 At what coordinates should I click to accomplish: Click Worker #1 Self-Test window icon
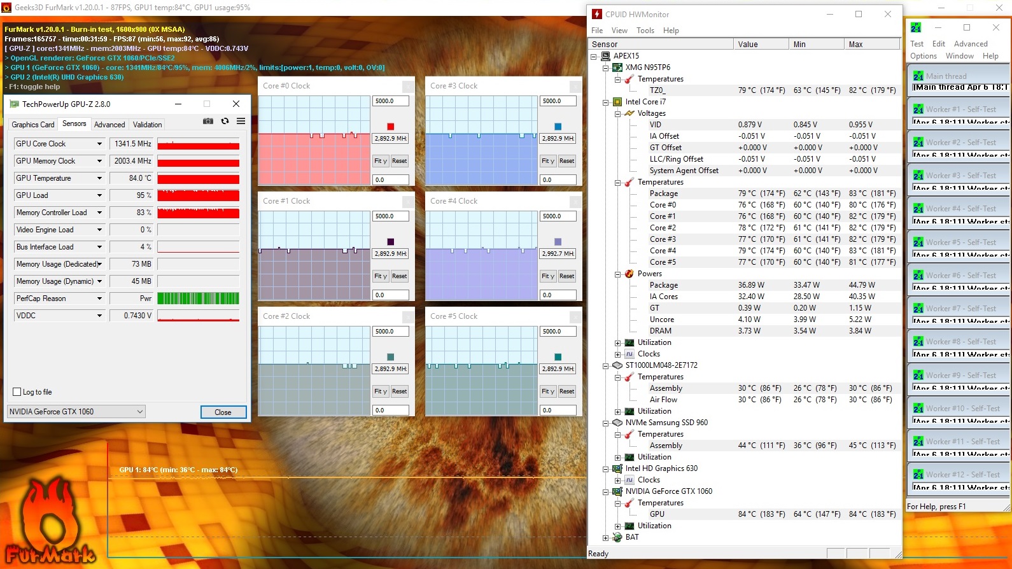point(918,109)
